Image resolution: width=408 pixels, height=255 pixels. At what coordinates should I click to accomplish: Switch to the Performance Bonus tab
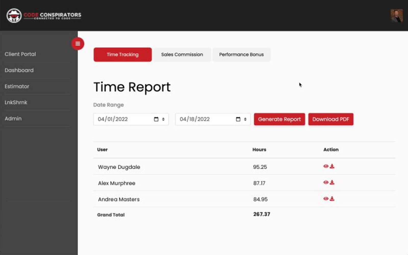pyautogui.click(x=241, y=55)
